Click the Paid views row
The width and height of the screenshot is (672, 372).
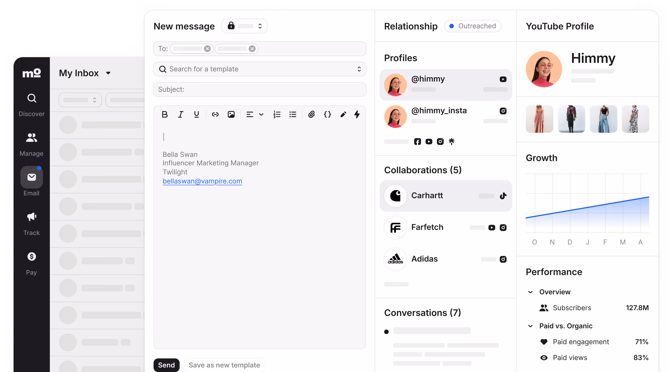594,358
